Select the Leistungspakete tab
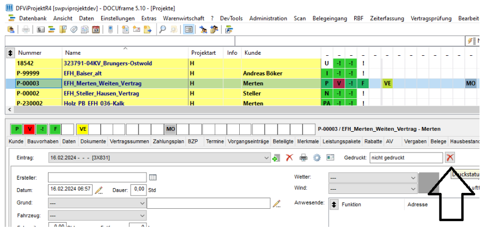Screen dimensions: 480x229 (341, 142)
